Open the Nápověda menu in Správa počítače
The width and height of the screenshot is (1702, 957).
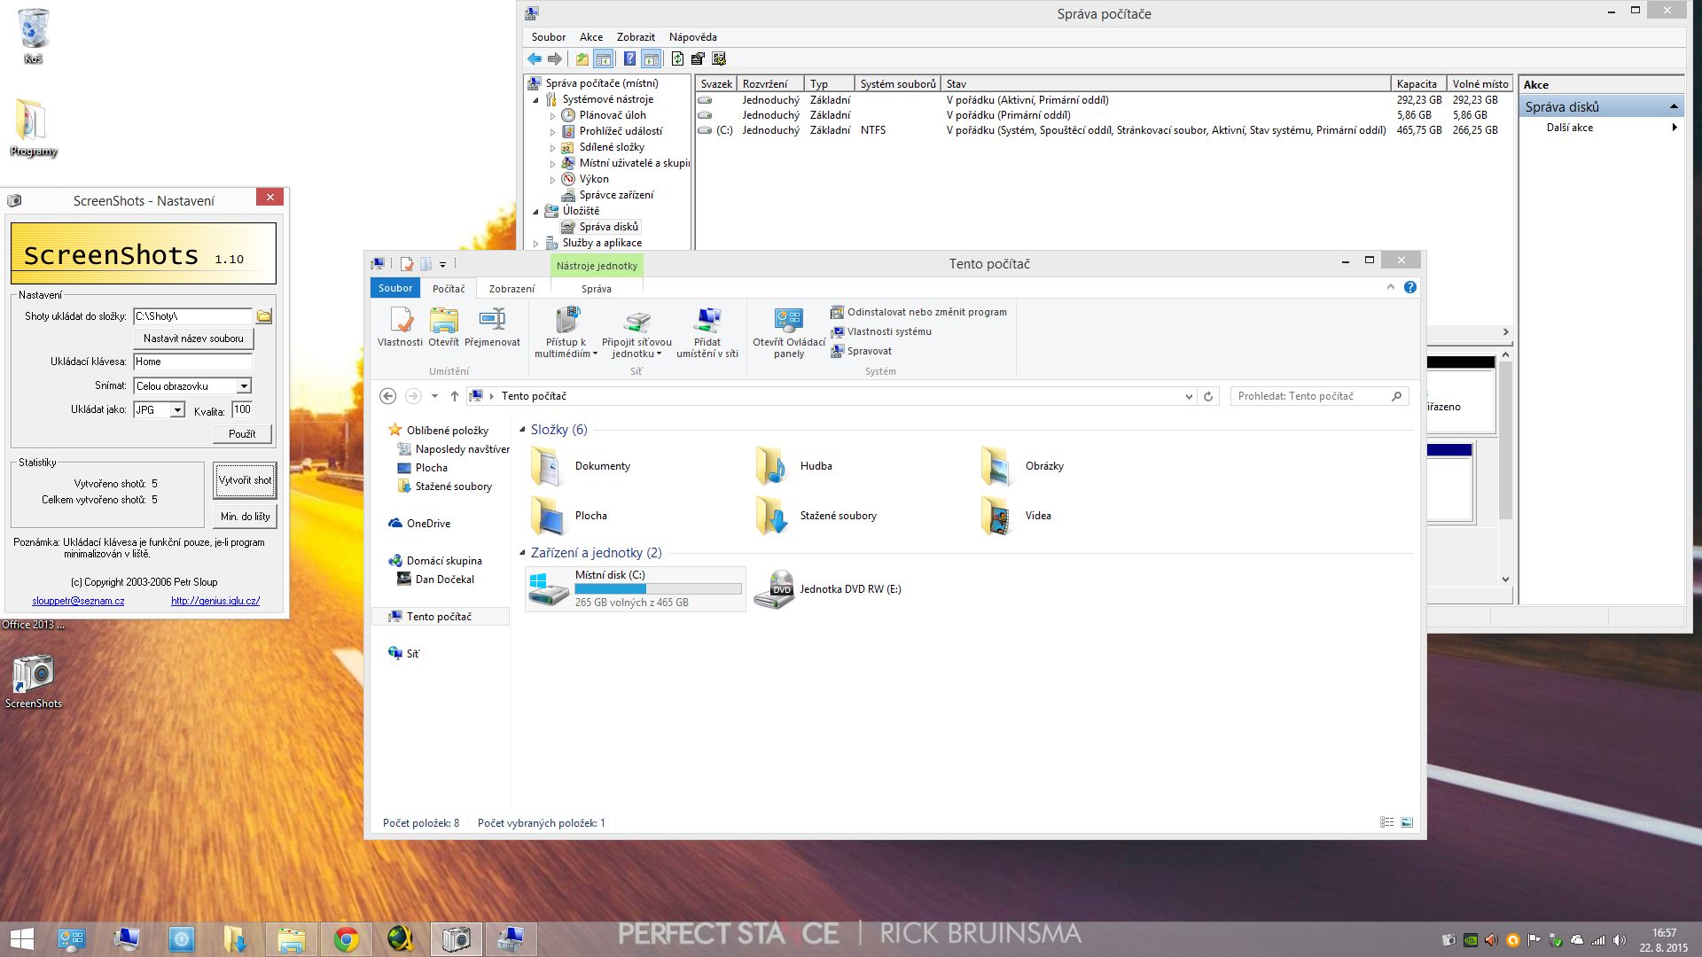pos(693,37)
